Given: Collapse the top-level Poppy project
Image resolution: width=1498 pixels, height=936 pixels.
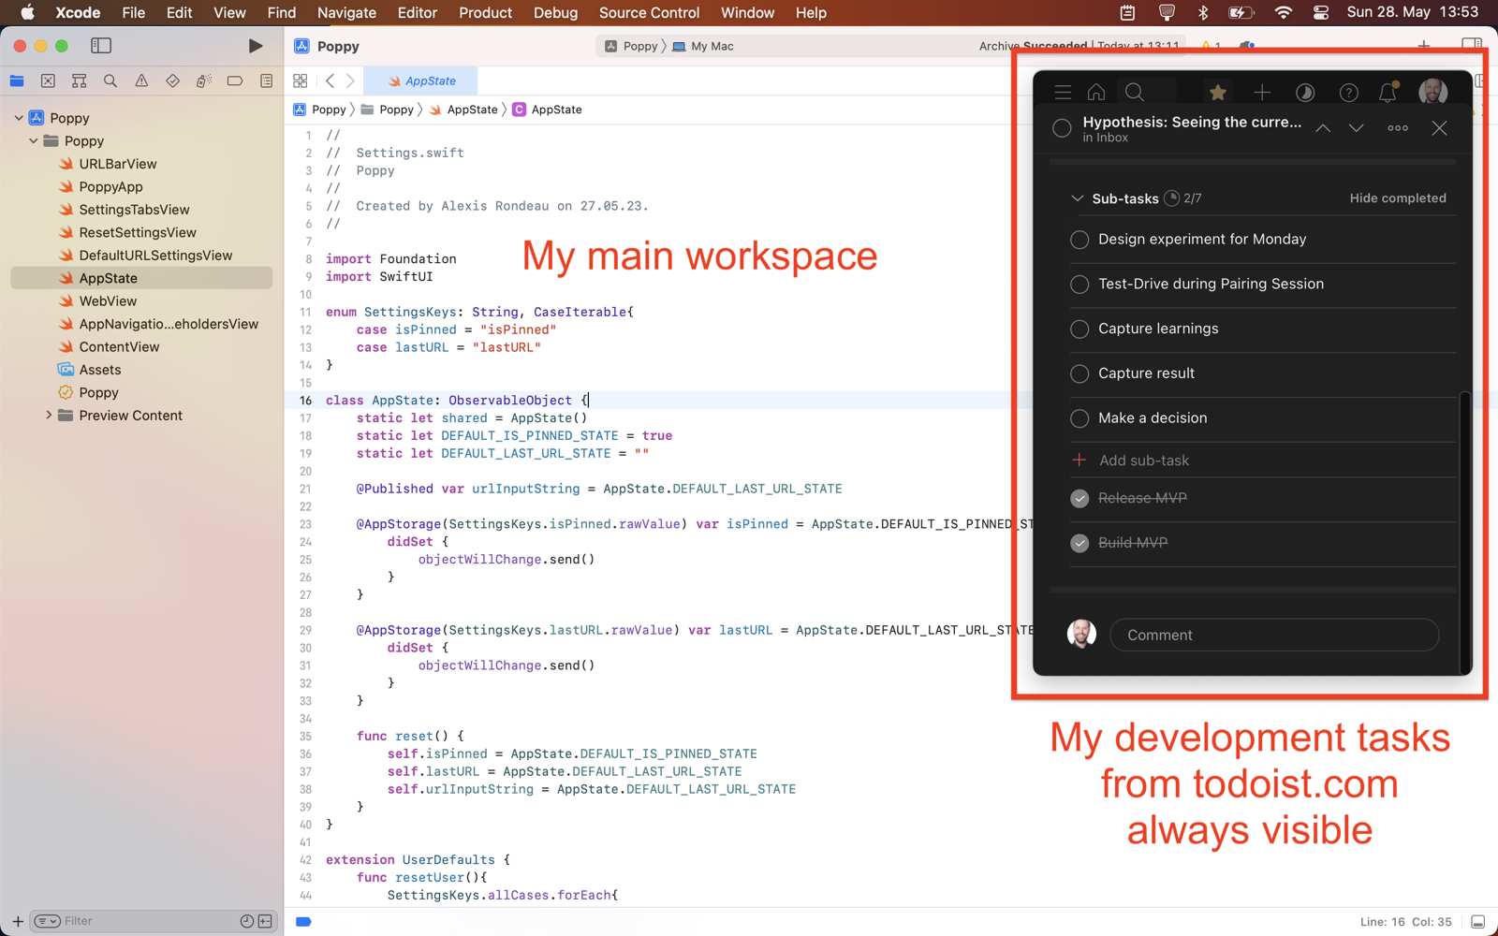Looking at the screenshot, I should click(19, 118).
